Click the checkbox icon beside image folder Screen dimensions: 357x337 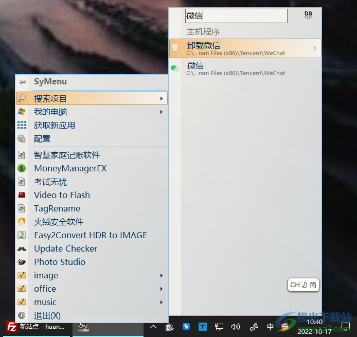pyautogui.click(x=22, y=275)
